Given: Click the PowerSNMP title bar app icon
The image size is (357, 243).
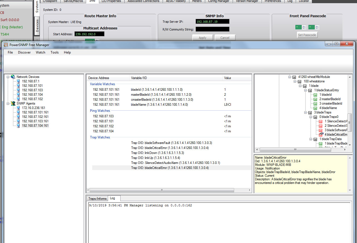Looking at the screenshot, I should tap(6, 45).
